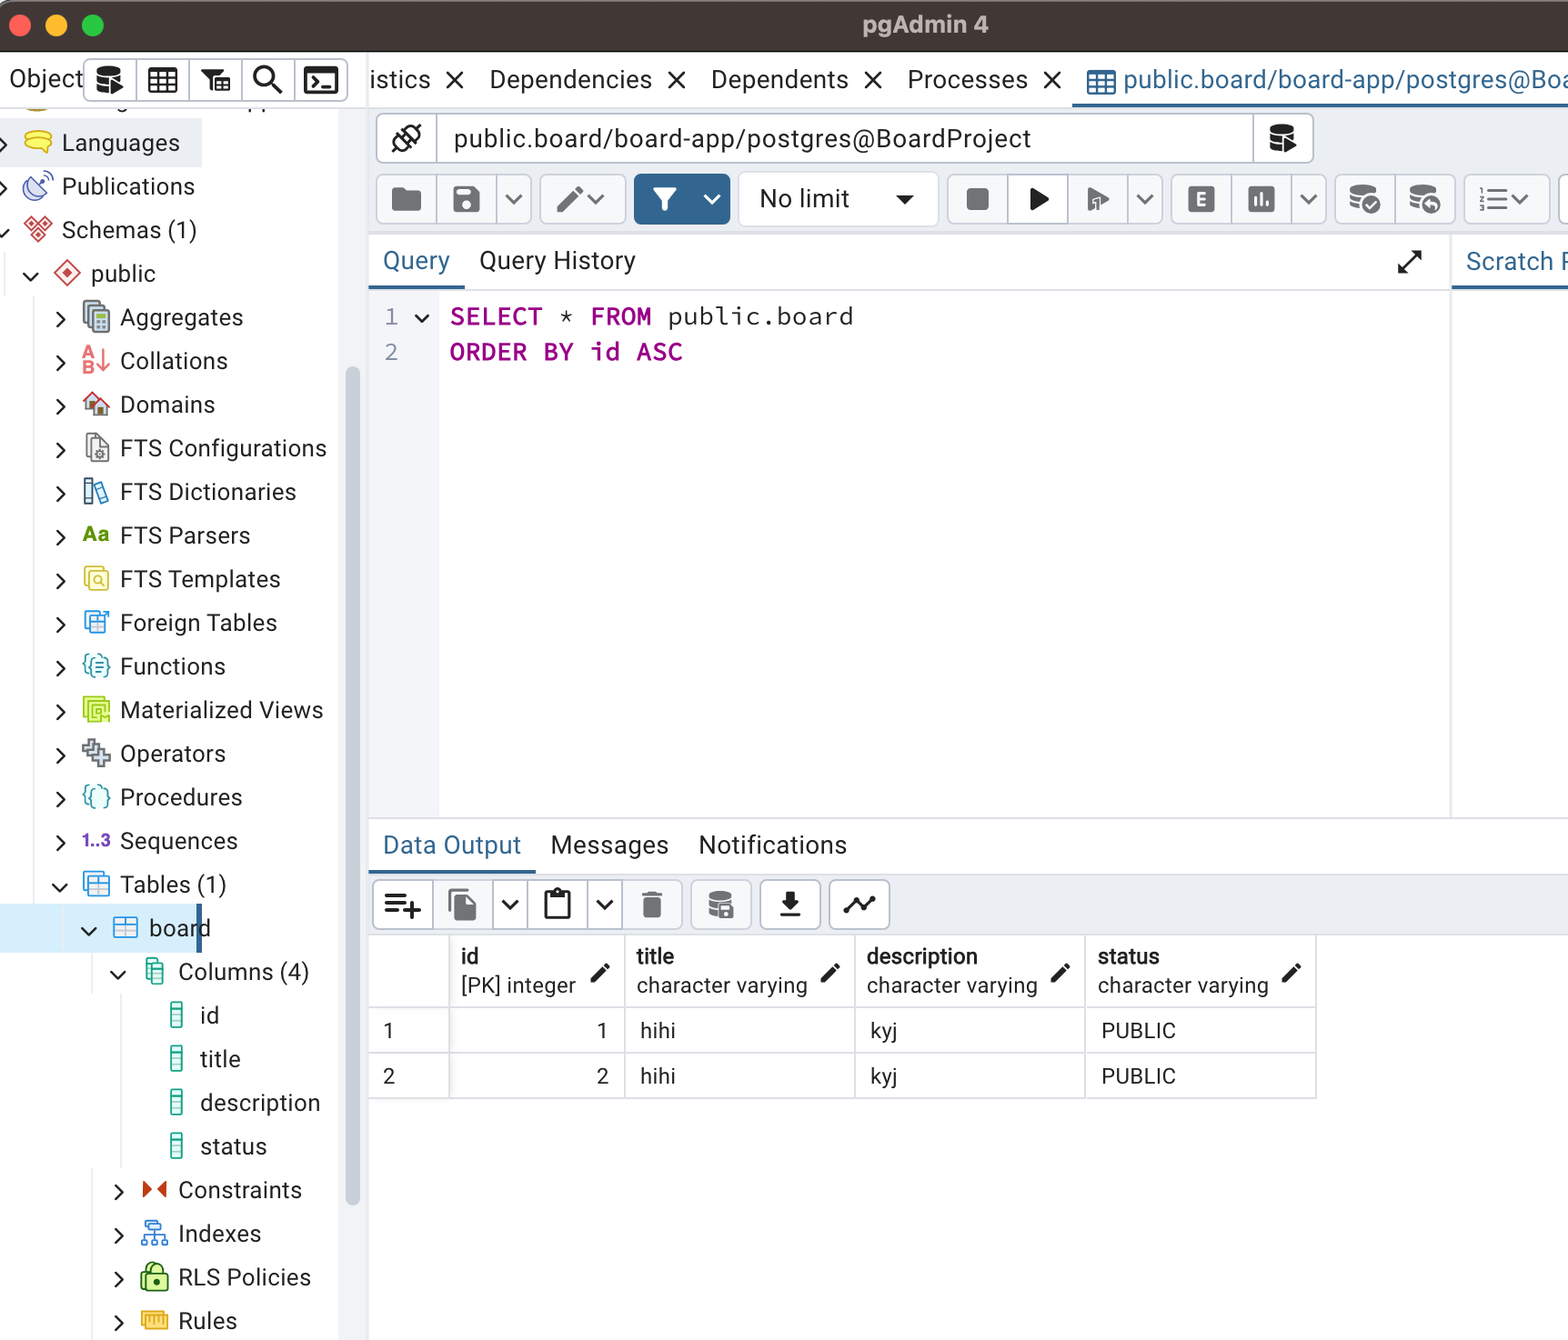Save the query using floppy disk icon

point(467,199)
